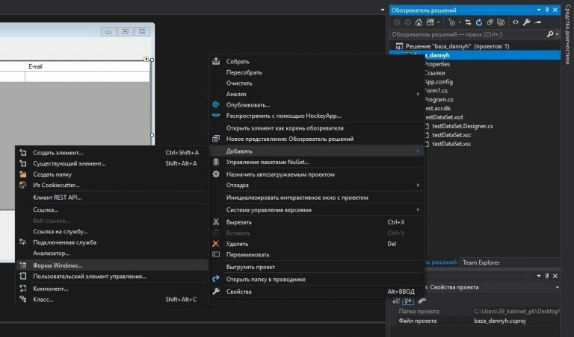Click the Собрать build icon in context menu
Image resolution: width=574 pixels, height=337 pixels.
point(216,61)
